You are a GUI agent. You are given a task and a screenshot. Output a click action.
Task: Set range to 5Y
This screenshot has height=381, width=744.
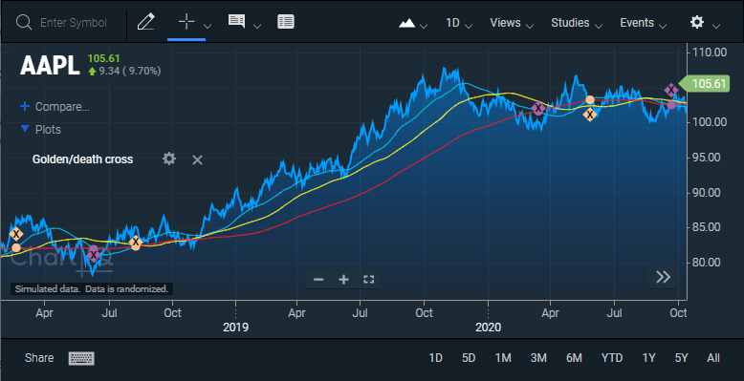682,358
